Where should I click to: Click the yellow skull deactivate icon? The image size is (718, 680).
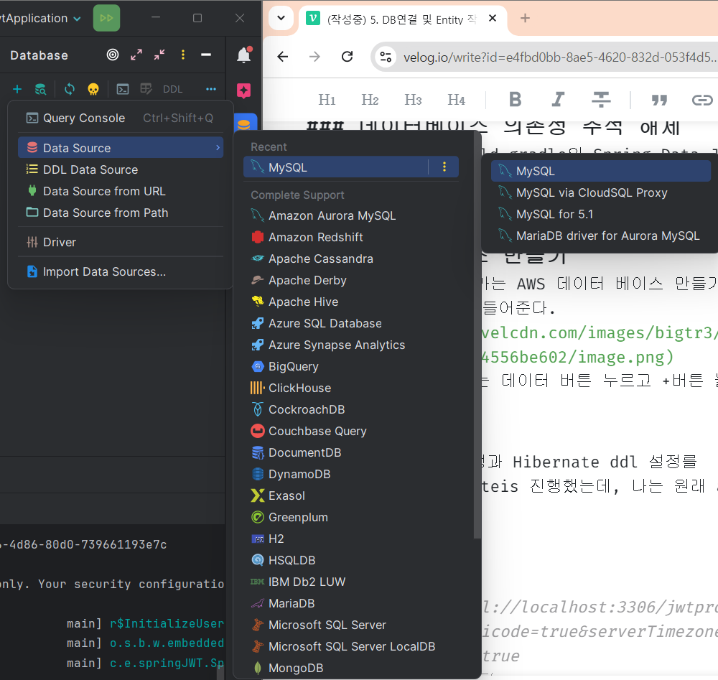coord(93,89)
